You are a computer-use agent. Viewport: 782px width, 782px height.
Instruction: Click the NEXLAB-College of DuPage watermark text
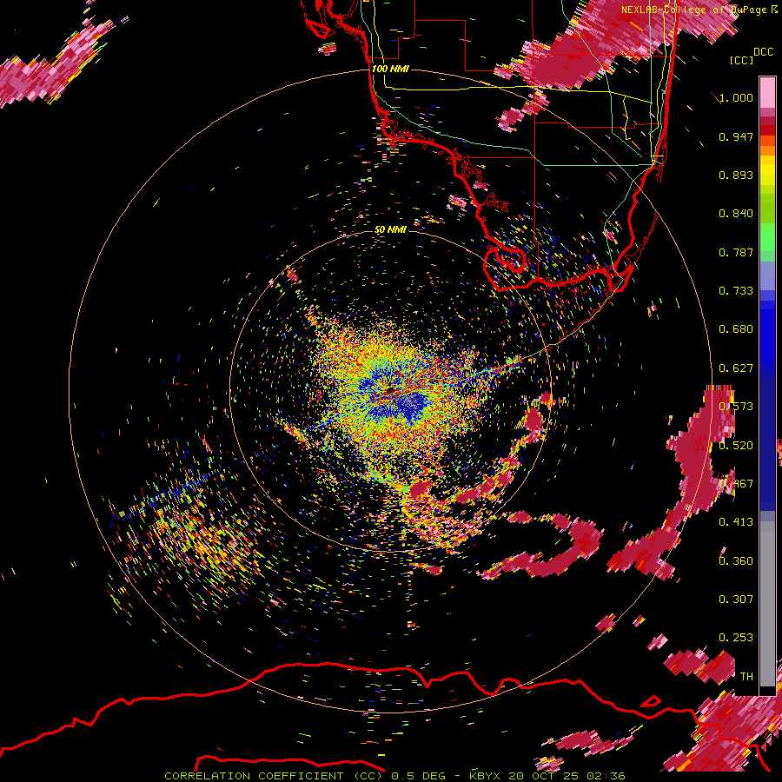click(699, 10)
